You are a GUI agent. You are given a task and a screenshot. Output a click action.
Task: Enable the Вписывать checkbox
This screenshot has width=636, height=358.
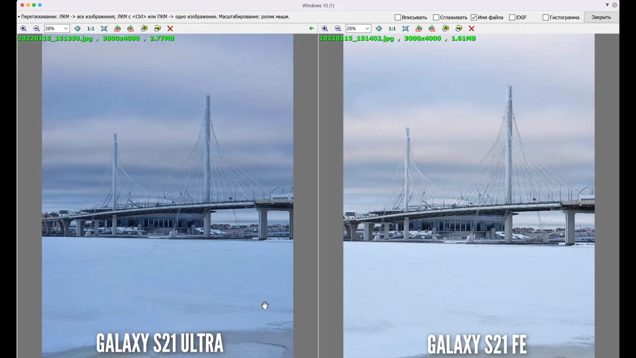coord(397,18)
